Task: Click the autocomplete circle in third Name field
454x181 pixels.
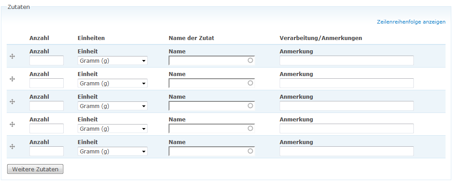Action: (250, 105)
